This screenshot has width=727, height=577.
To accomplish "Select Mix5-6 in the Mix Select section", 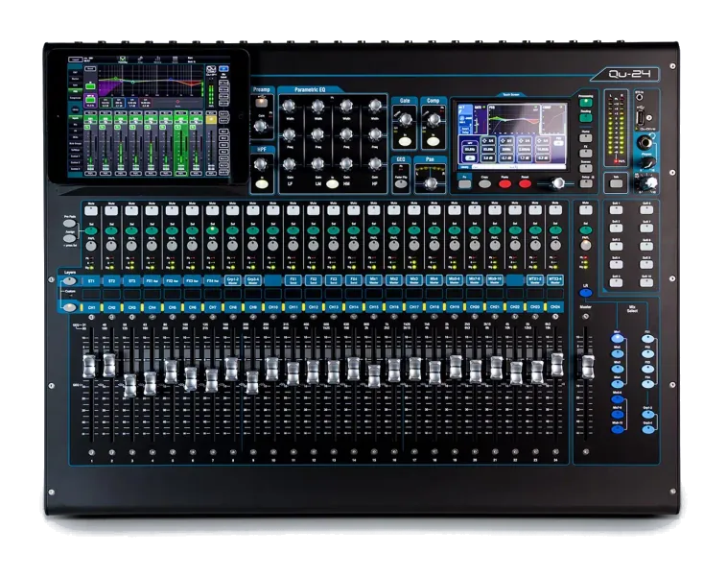I will [617, 399].
